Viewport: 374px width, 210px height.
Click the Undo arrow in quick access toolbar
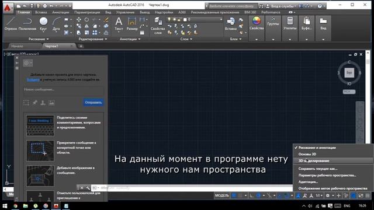tap(52, 5)
